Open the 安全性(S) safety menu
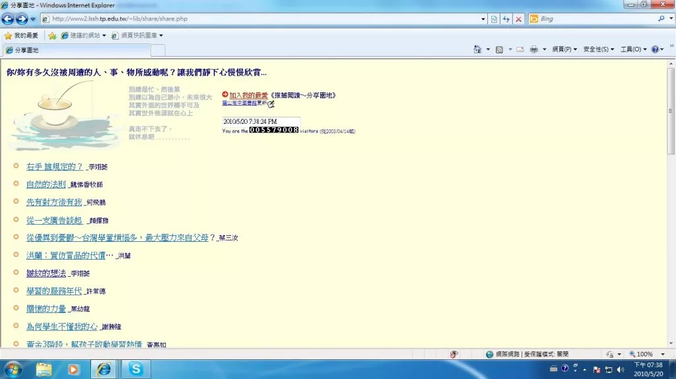 [598, 49]
